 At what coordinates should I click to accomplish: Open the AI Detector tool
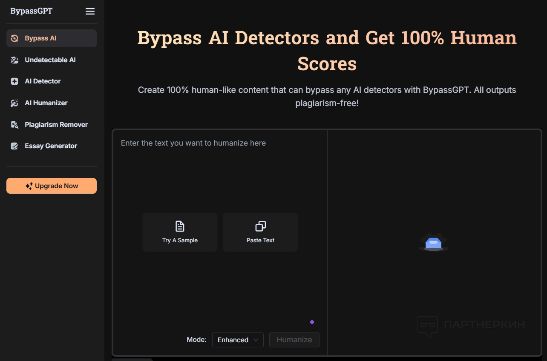52,81
